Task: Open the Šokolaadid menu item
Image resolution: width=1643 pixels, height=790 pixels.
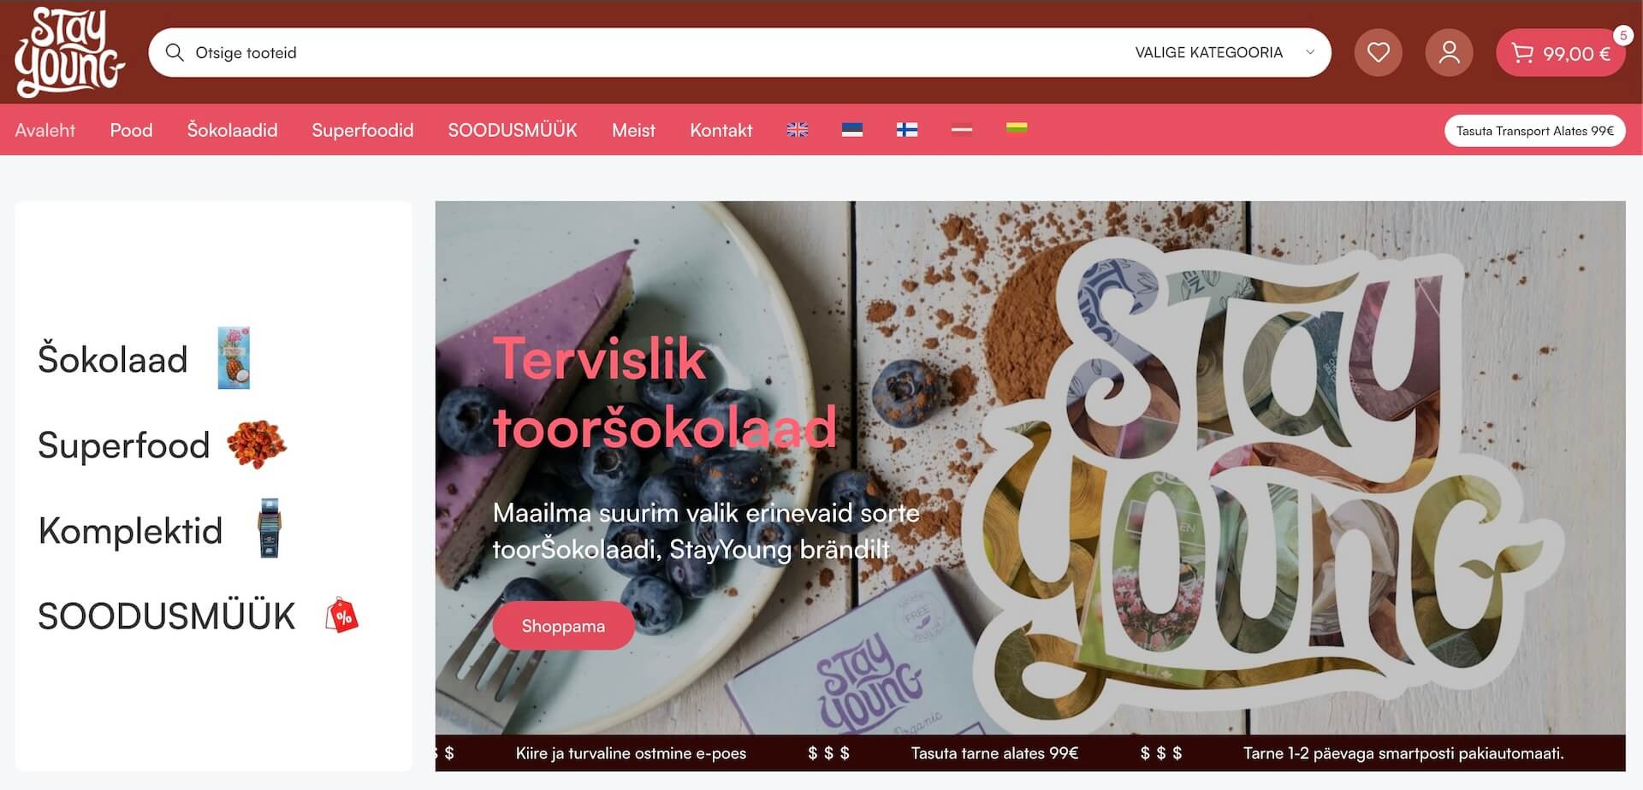Action: [x=233, y=130]
